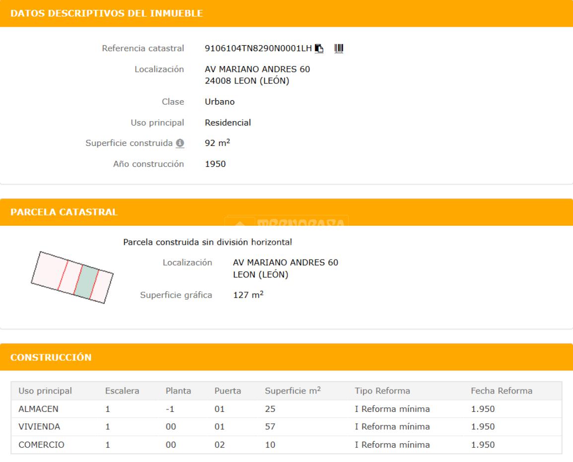Click the Tipo Reforma column header

pos(382,391)
